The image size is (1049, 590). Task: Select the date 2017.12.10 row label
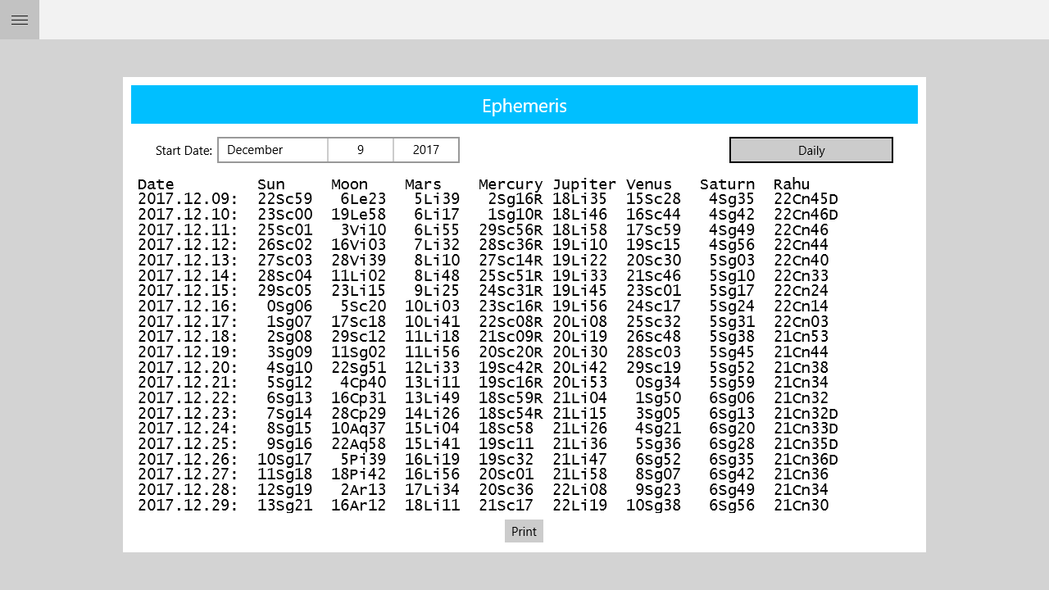tap(188, 215)
